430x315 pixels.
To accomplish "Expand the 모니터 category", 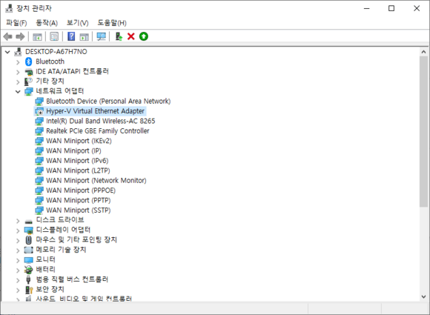I will click(x=18, y=260).
